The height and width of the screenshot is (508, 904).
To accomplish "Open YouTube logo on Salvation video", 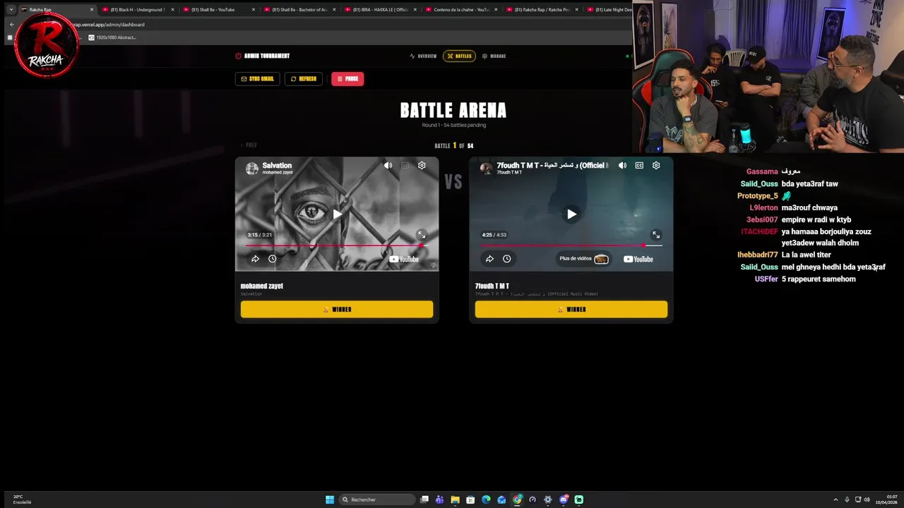I will point(404,259).
